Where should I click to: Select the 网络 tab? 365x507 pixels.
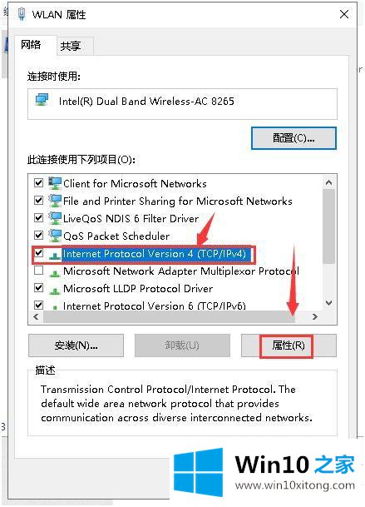click(31, 45)
